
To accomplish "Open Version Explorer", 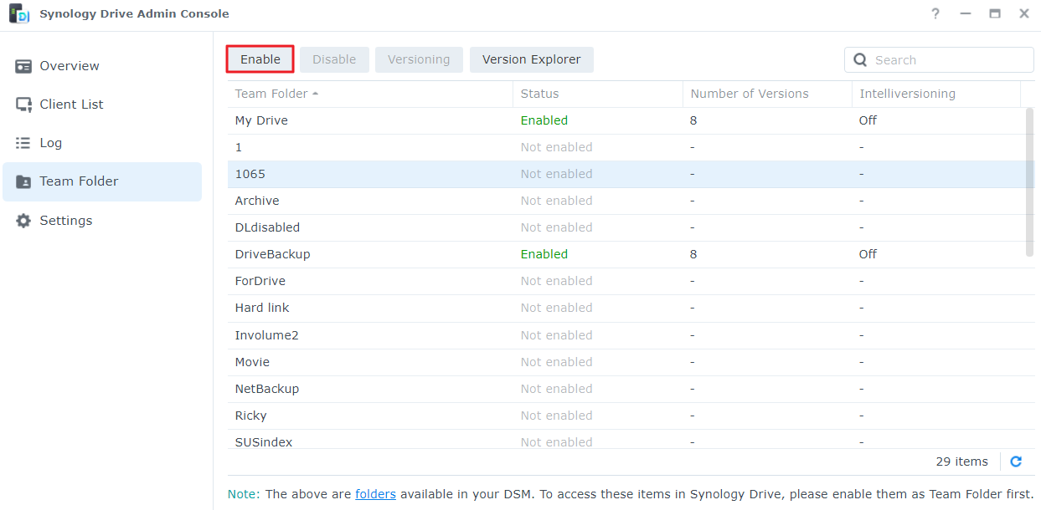I will click(x=531, y=59).
